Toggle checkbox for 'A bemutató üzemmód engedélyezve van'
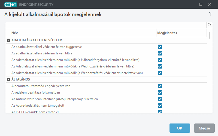218x136 pixels. [160, 86]
